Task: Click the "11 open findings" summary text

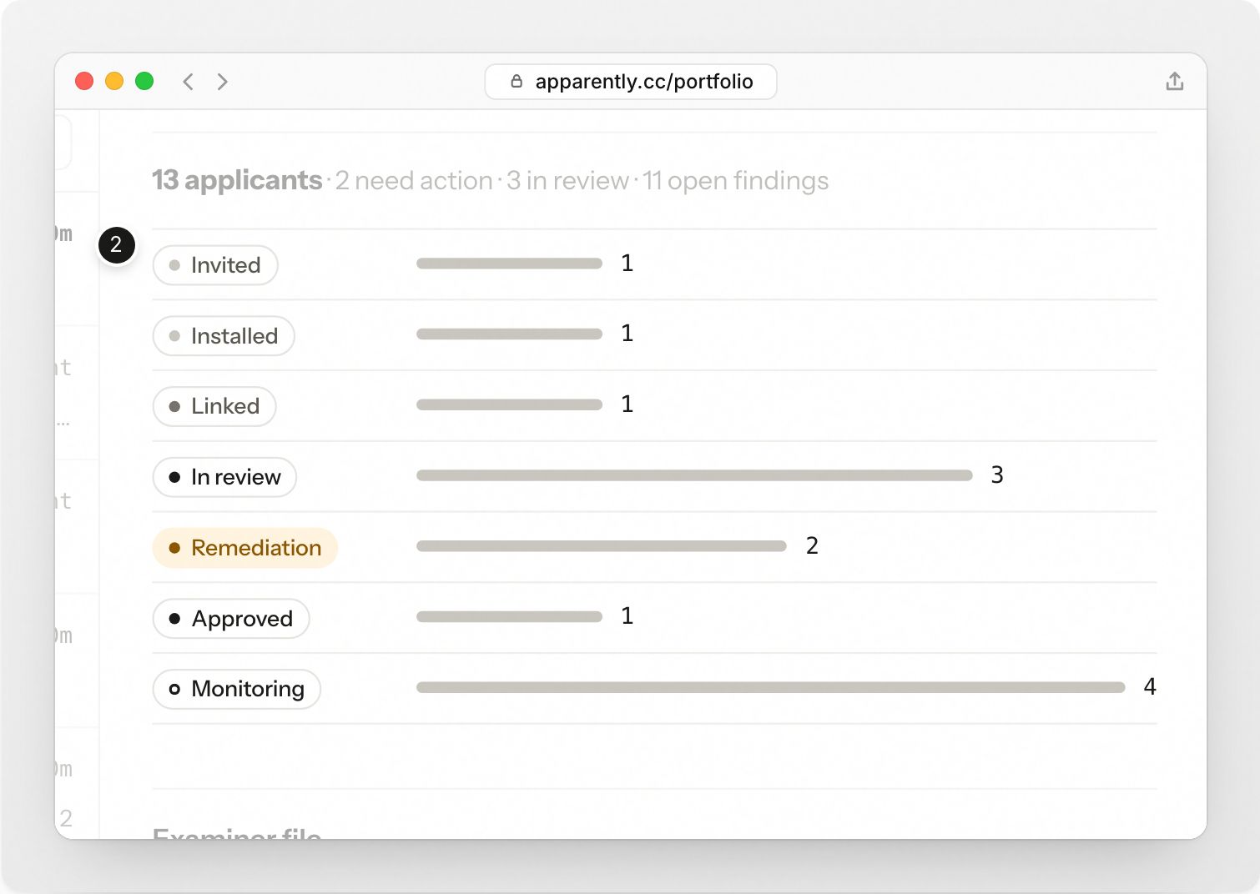Action: 735,181
